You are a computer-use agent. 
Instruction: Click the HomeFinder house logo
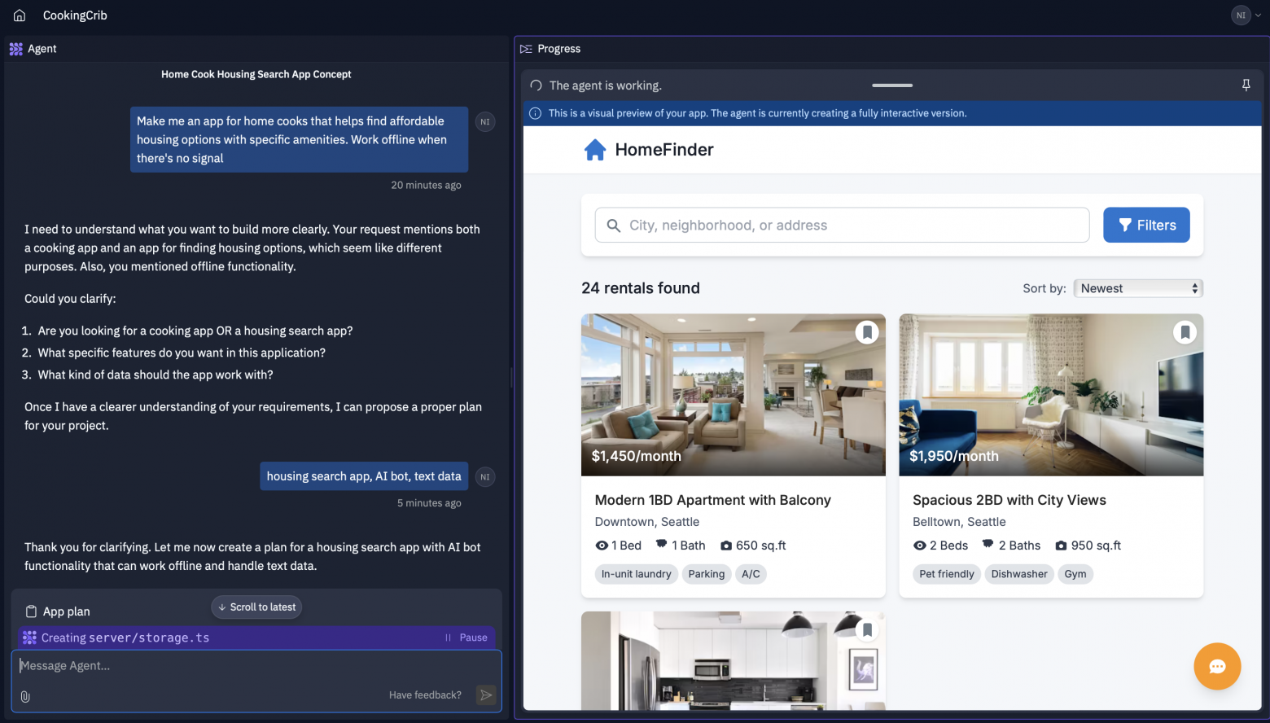595,150
